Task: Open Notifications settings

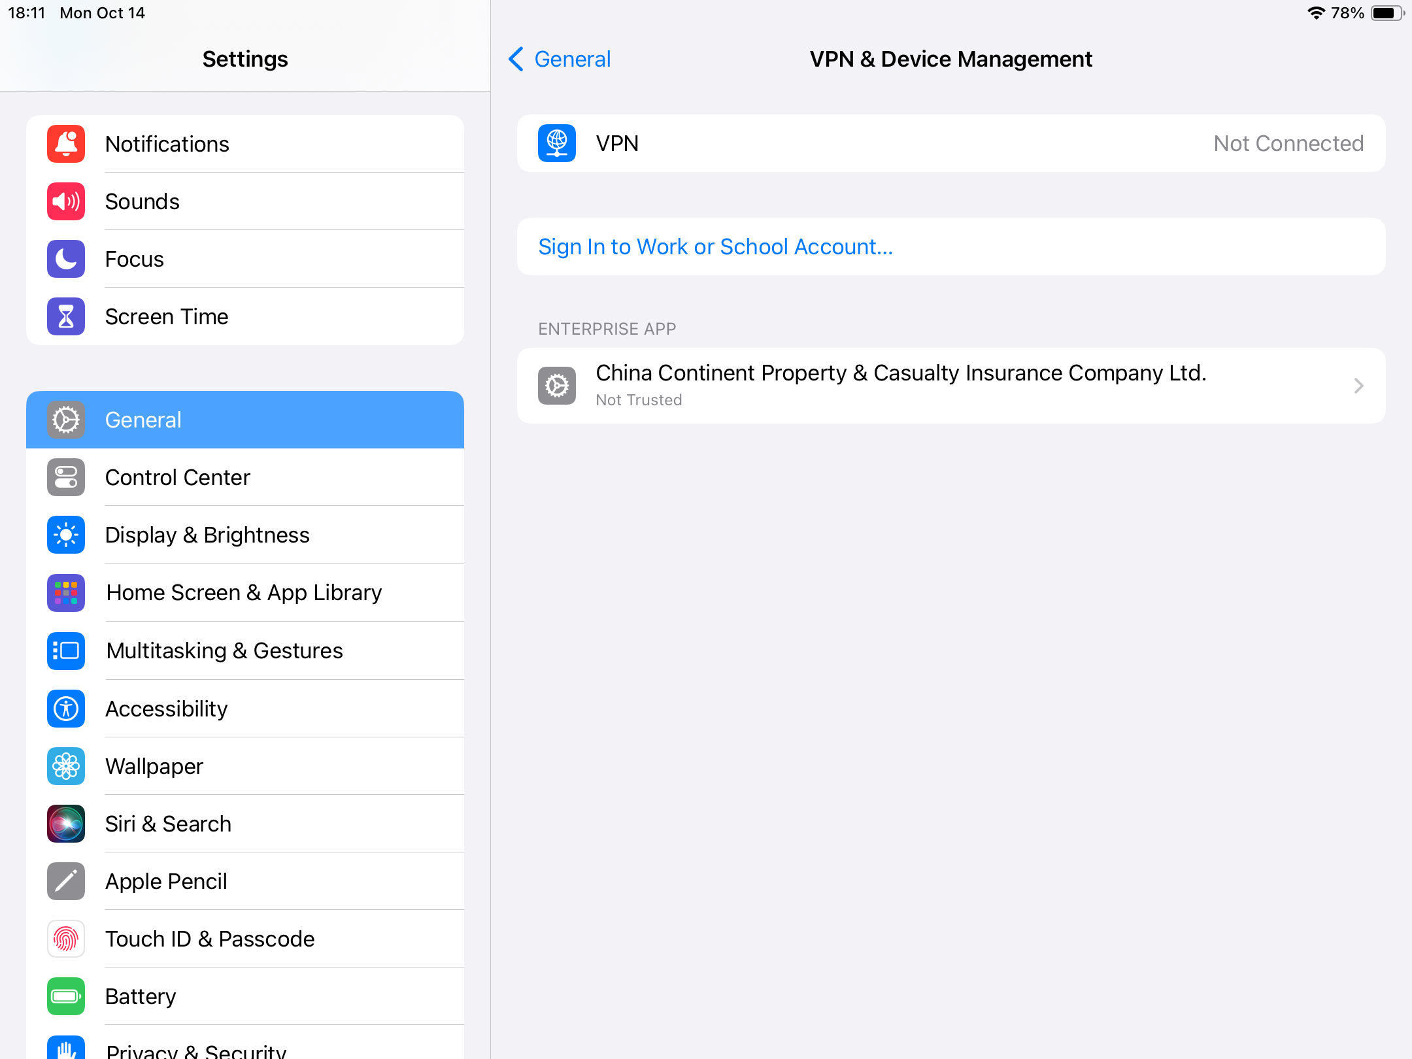Action: (245, 144)
